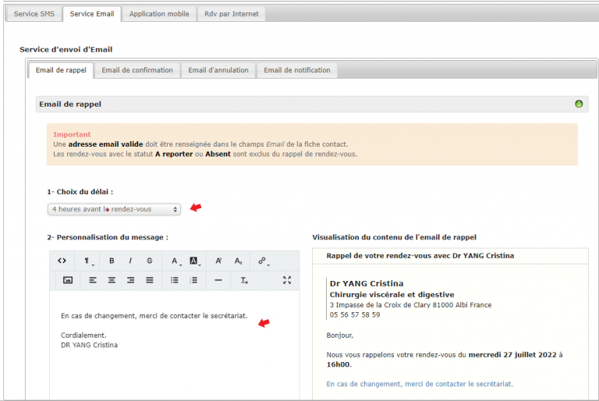Open the insert link menu
This screenshot has height=401, width=599.
pyautogui.click(x=263, y=261)
